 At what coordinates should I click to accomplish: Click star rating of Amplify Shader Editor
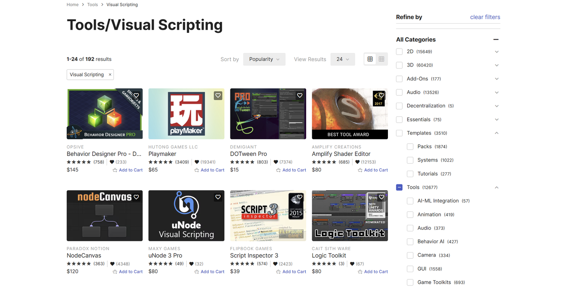[324, 162]
